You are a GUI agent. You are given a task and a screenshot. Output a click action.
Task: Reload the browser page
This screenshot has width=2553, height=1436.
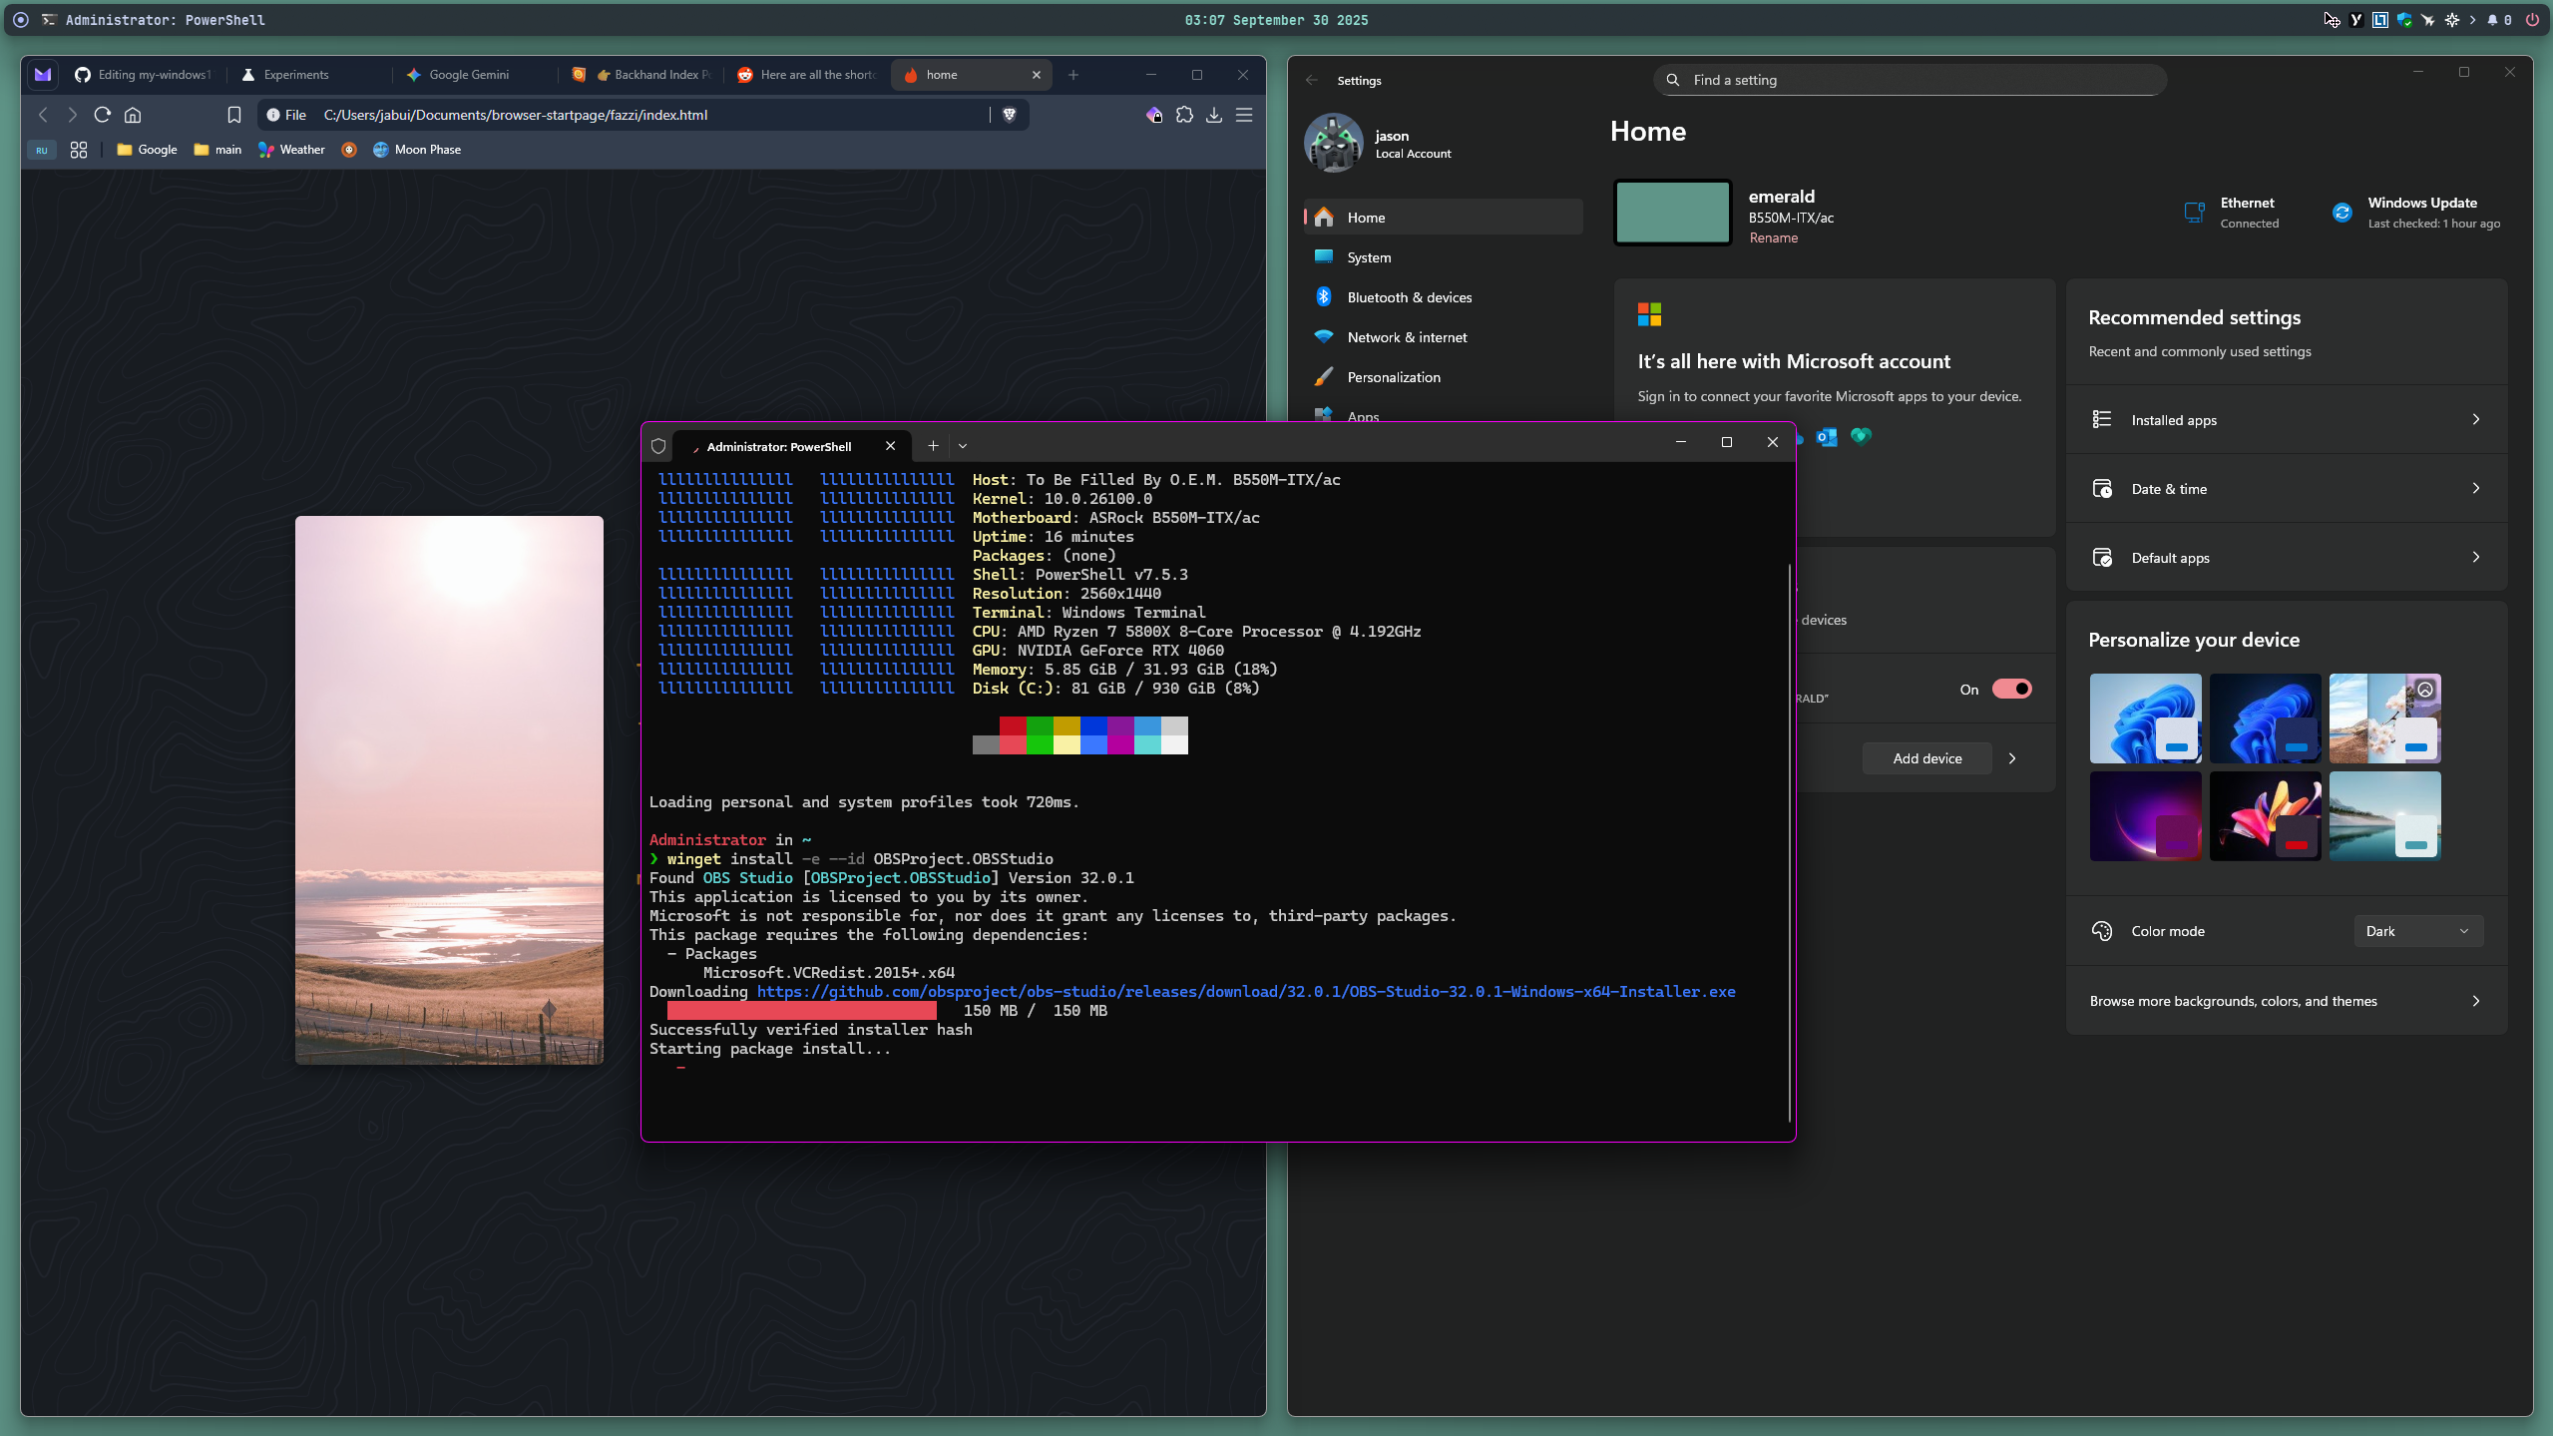tap(102, 115)
